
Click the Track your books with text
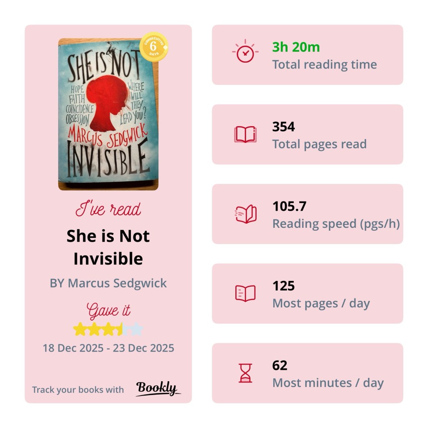(78, 390)
